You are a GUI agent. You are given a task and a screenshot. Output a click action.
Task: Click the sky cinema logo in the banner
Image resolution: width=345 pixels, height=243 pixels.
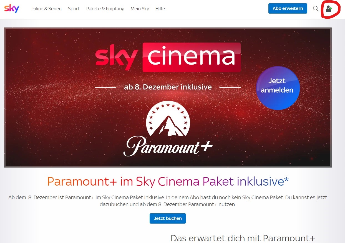pos(168,57)
